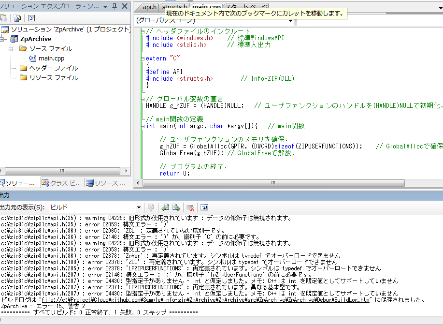Click the すべてリビルド result summary line
Image resolution: width=443 pixels, height=325 pixels.
pyautogui.click(x=100, y=312)
